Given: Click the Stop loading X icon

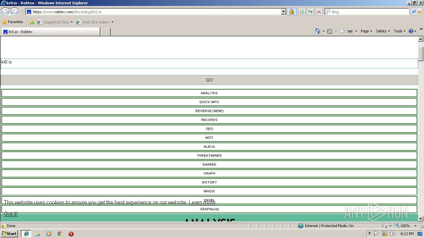Looking at the screenshot, I should coord(319,12).
